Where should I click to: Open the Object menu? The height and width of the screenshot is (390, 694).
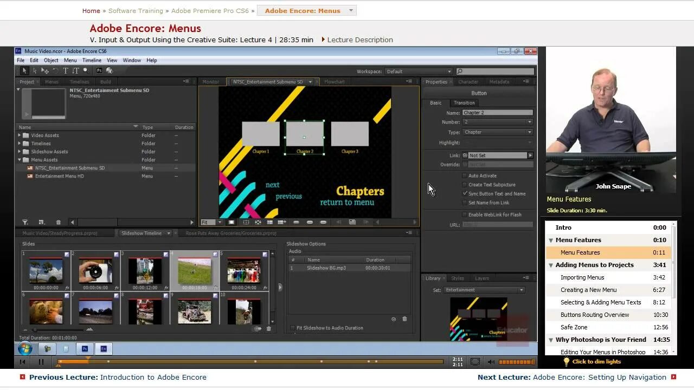coord(51,60)
